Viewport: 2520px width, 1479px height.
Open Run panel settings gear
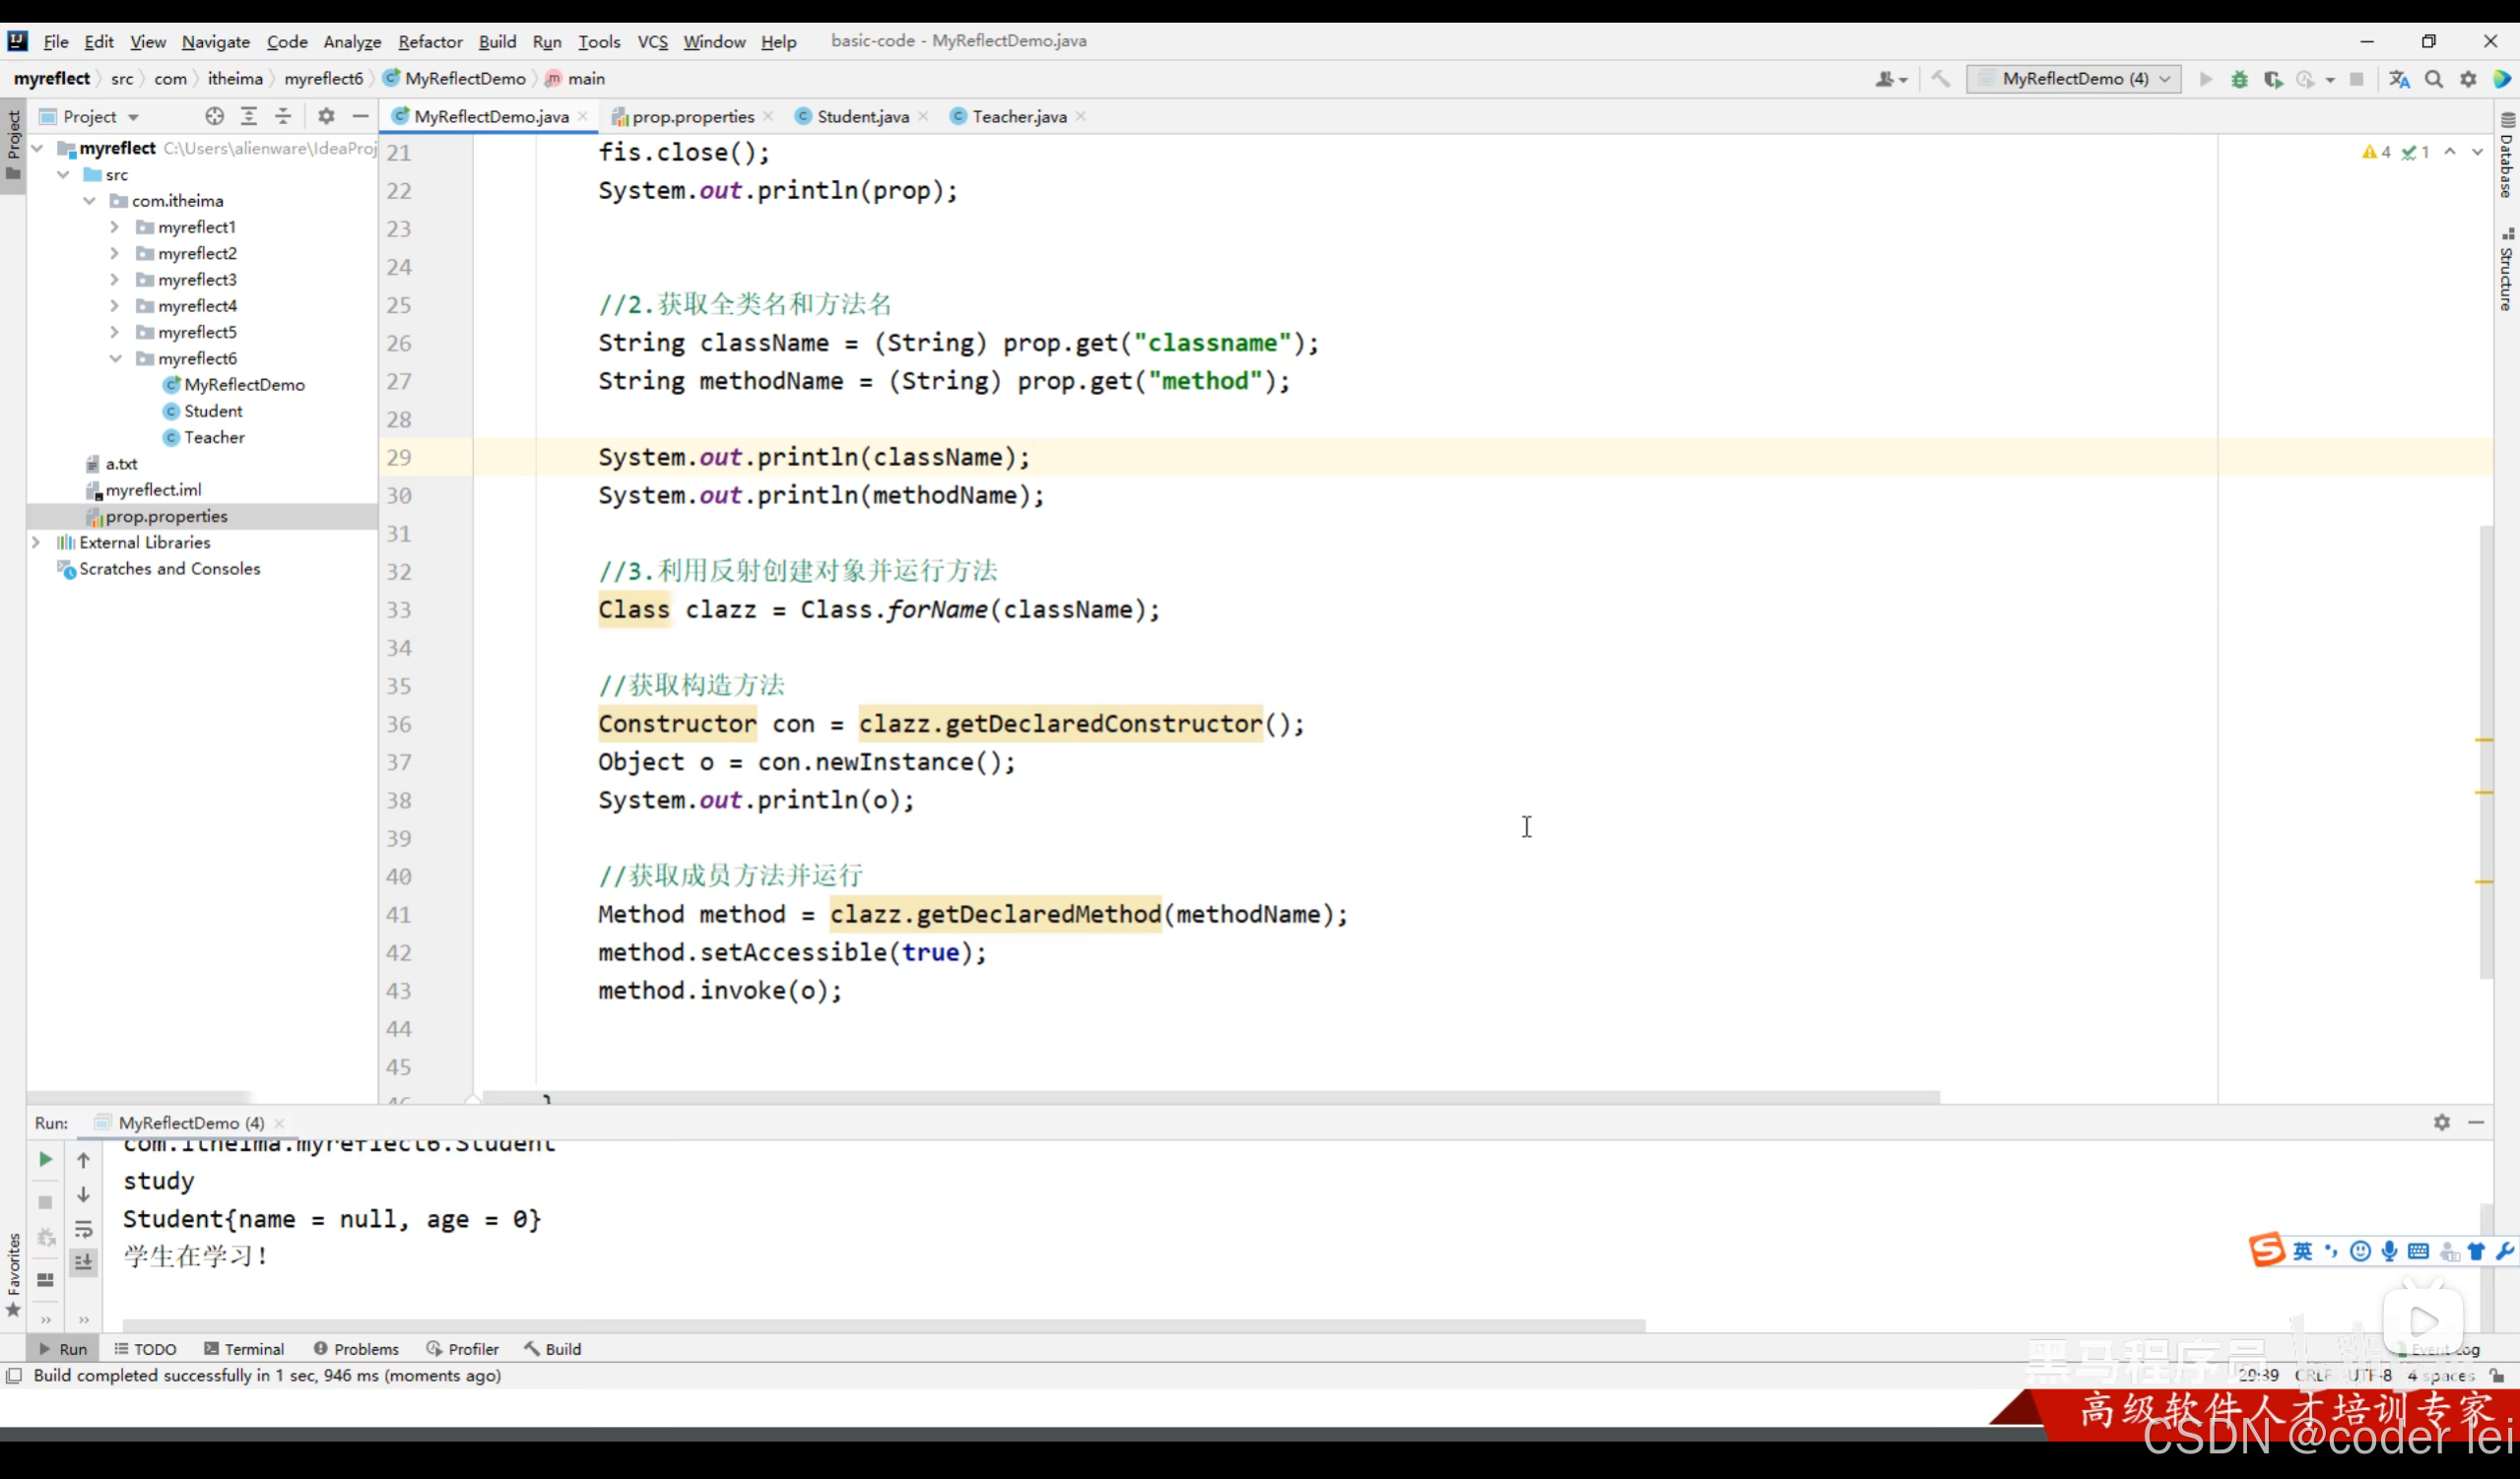pyautogui.click(x=2441, y=1123)
